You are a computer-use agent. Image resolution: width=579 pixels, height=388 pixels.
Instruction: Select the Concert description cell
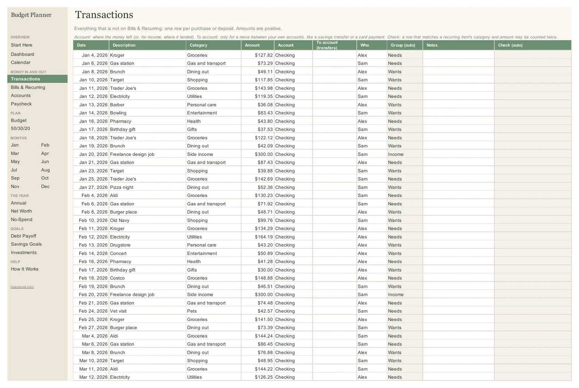[147, 253]
